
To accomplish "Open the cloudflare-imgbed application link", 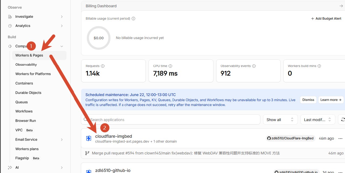I will coord(113,136).
